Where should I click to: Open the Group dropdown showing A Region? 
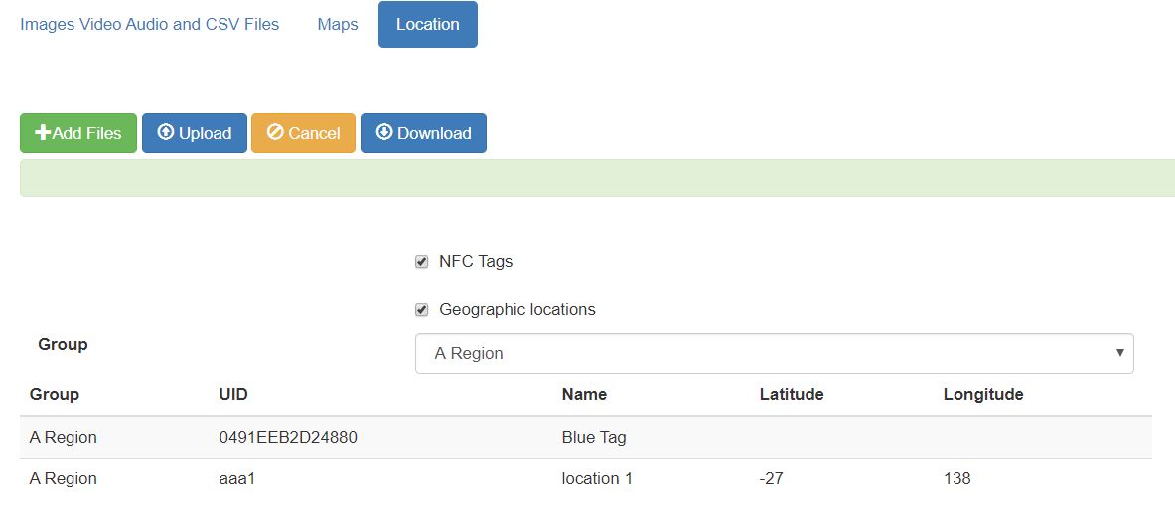[773, 353]
